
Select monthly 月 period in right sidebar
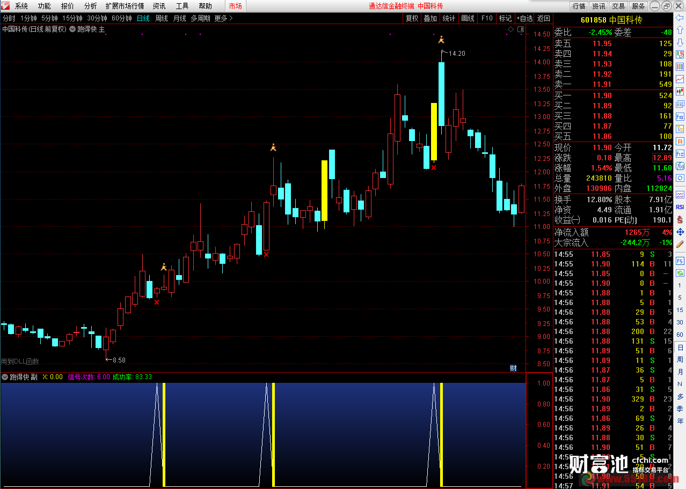[x=680, y=372]
